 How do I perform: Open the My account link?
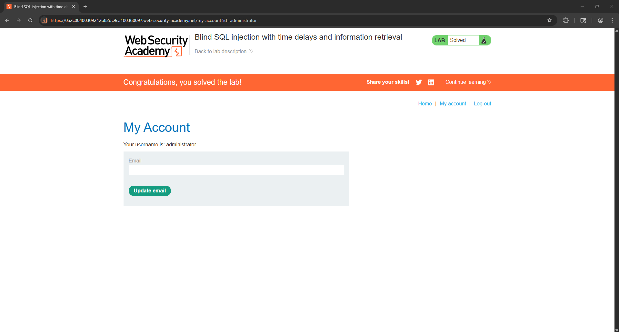point(453,103)
